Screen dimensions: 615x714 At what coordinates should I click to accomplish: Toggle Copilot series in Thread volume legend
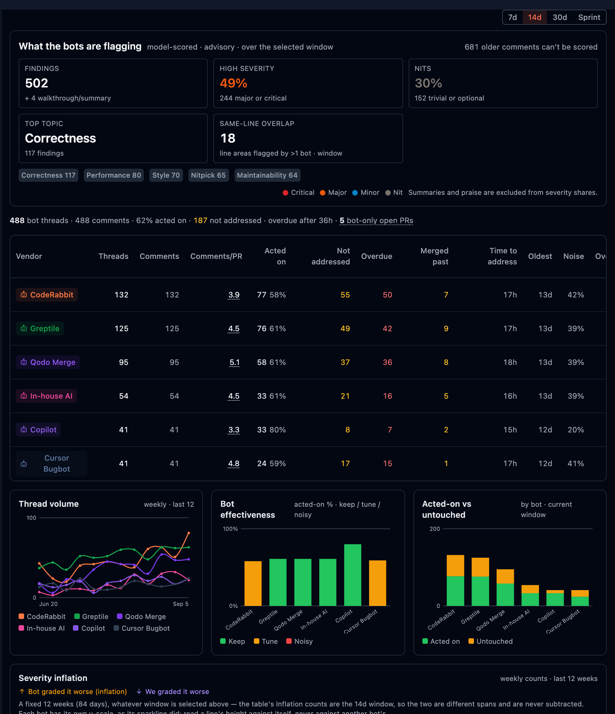pos(89,628)
